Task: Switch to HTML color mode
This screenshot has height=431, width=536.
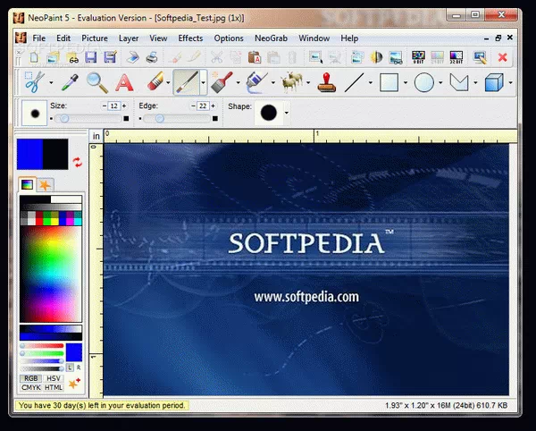Action: tap(54, 387)
